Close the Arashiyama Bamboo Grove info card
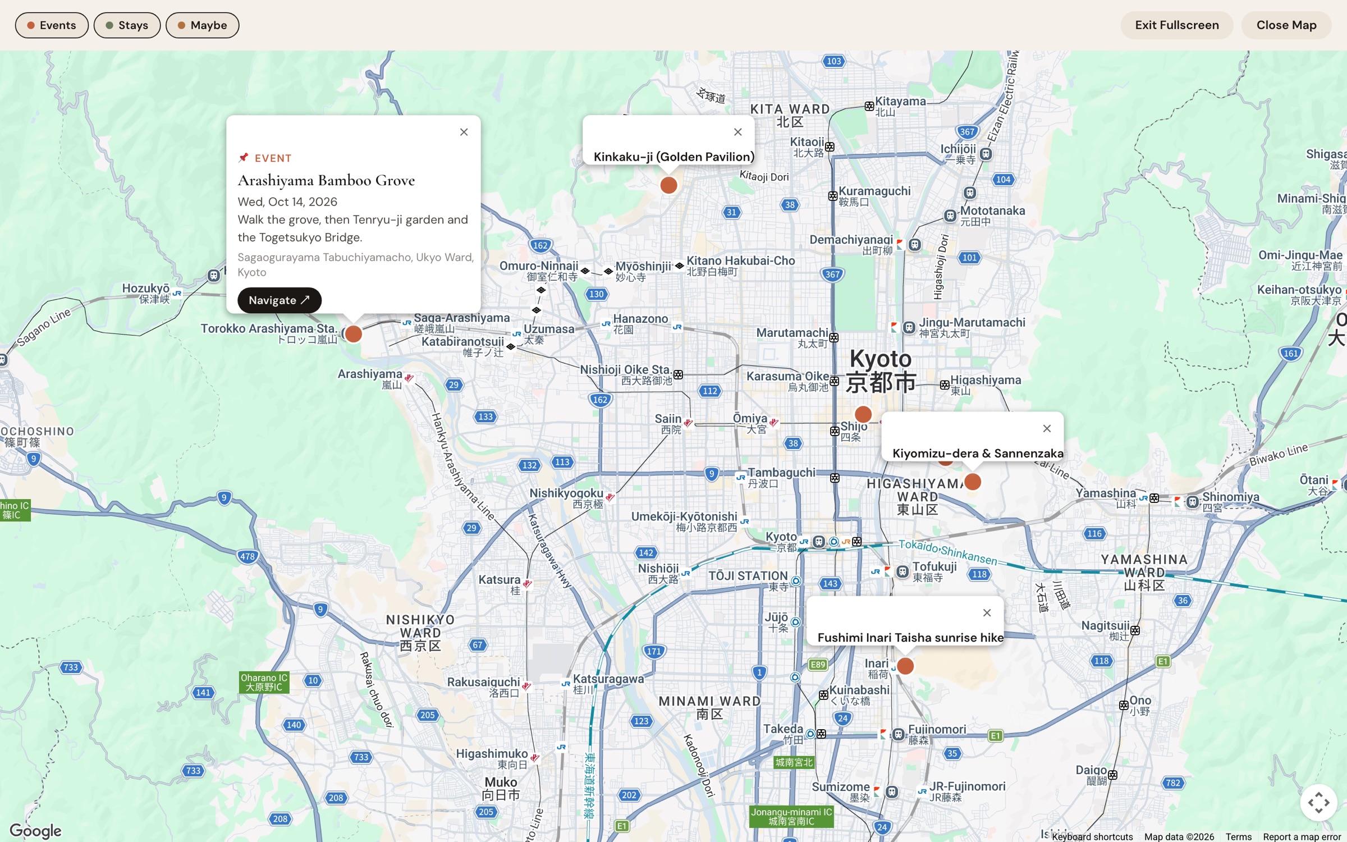Screen dimensions: 1347x842 coord(464,132)
